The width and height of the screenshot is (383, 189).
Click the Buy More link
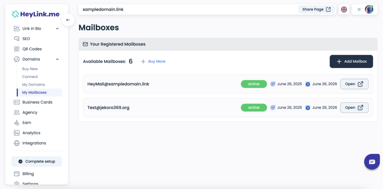click(x=153, y=61)
